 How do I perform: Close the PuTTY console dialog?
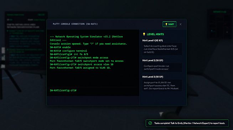(x=180, y=24)
